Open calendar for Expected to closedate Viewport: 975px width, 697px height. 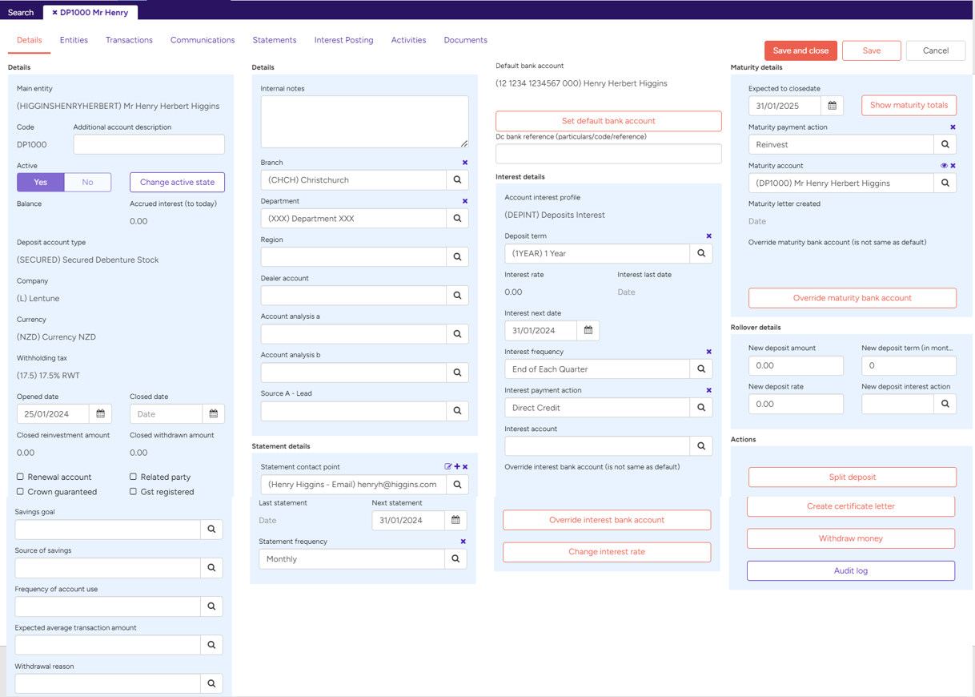pyautogui.click(x=832, y=106)
